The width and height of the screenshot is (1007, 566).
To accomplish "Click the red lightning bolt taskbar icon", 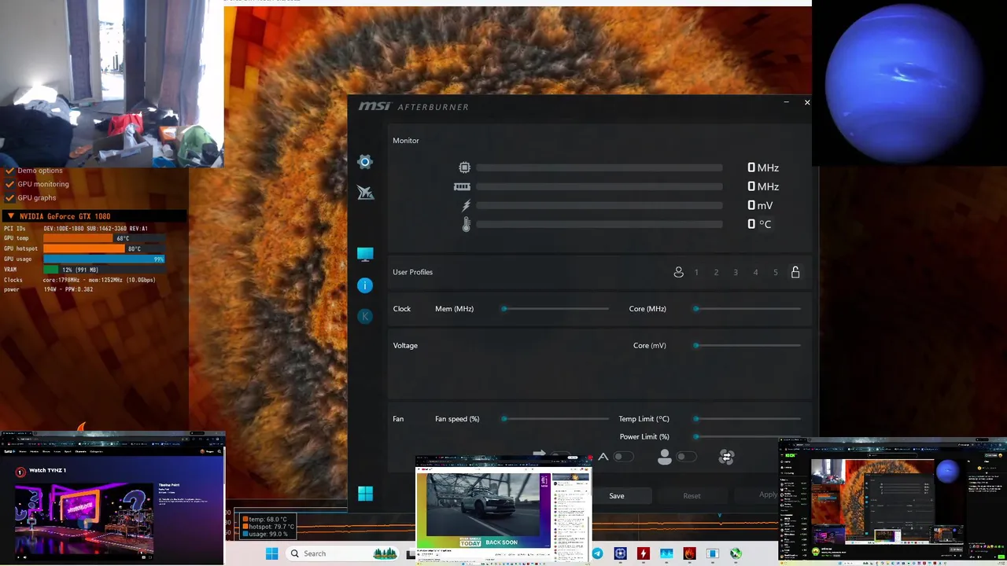I will [x=644, y=553].
